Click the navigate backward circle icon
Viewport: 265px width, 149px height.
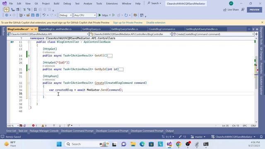[x=7, y=15]
